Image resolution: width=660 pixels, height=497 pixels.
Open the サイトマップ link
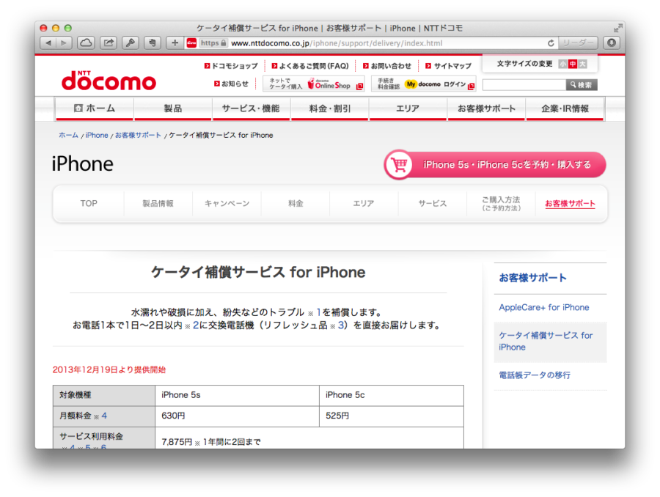click(x=448, y=66)
